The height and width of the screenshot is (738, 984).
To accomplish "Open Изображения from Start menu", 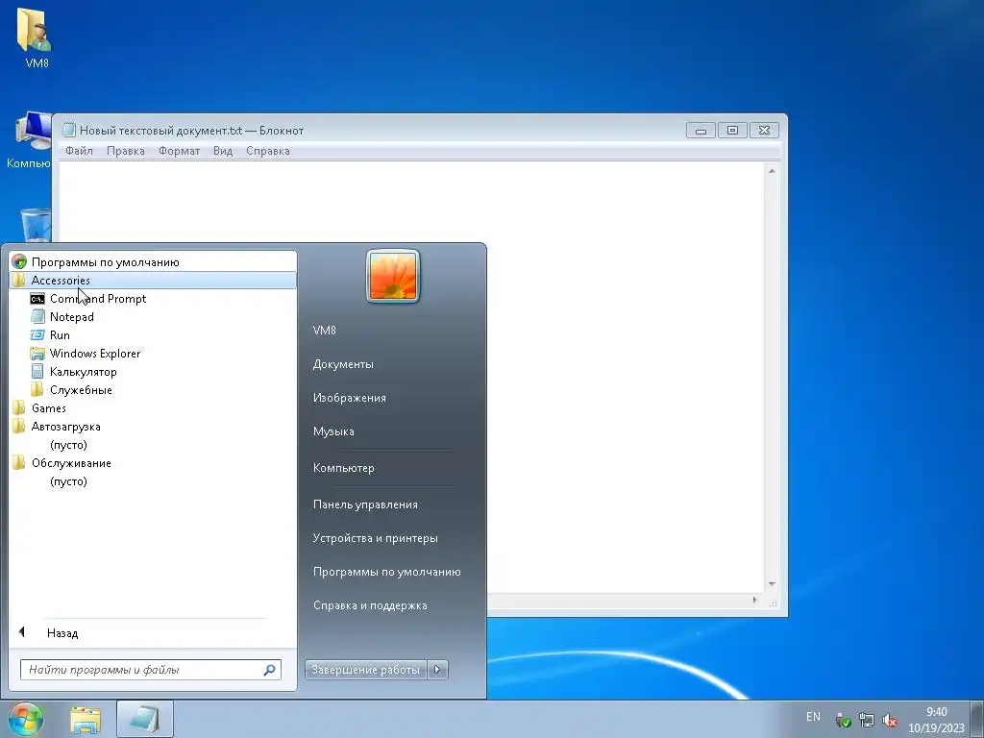I will click(350, 398).
